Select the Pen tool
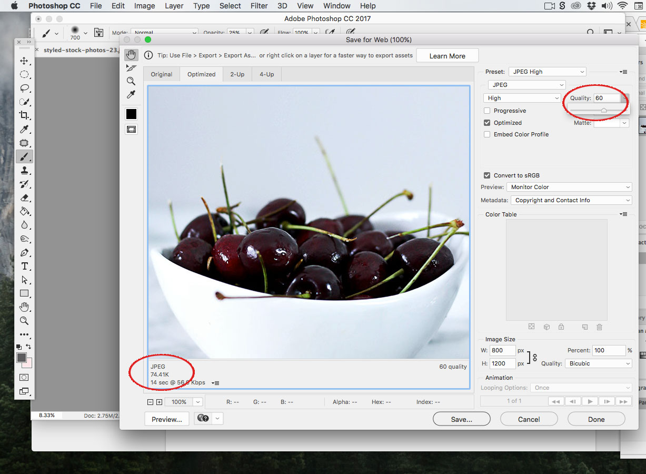 pos(24,253)
